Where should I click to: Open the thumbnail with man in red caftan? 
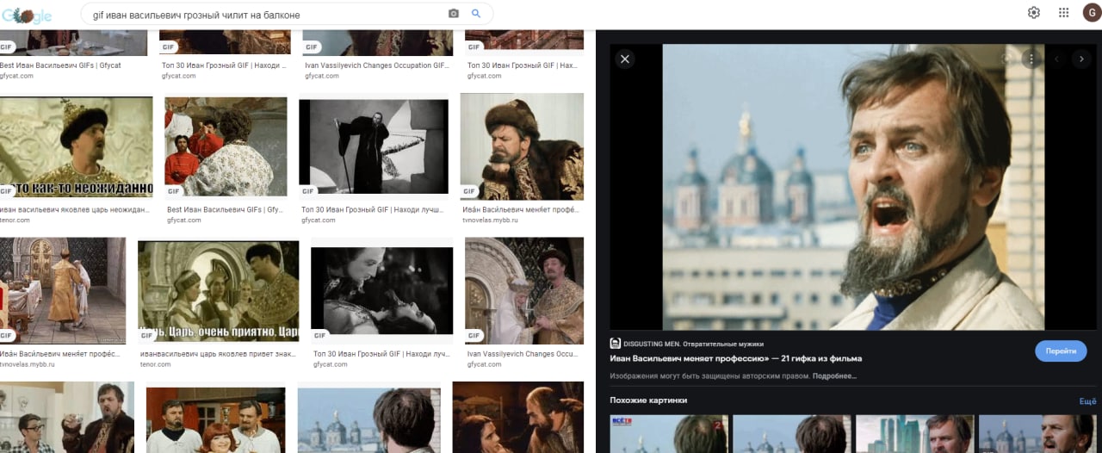(226, 146)
